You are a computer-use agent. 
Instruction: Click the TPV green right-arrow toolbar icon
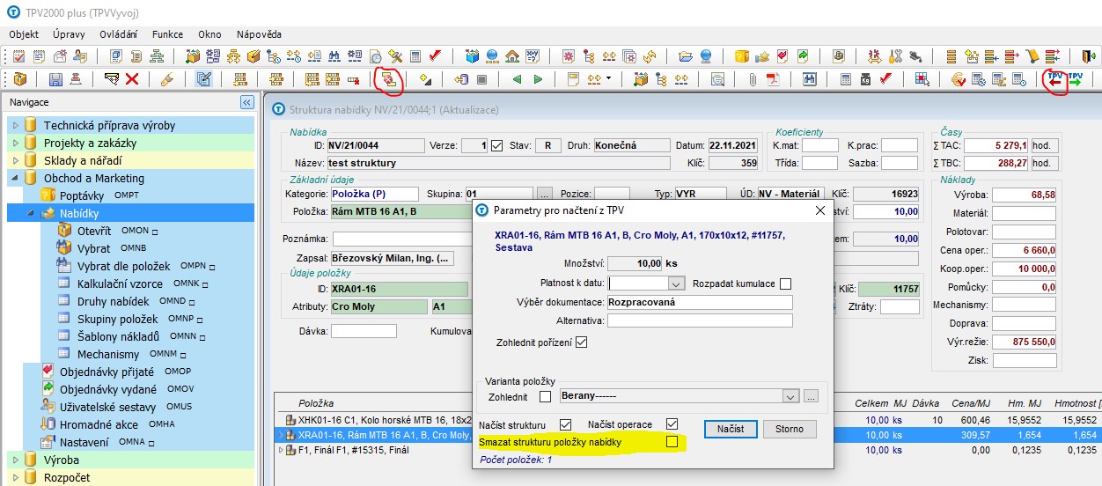1076,79
